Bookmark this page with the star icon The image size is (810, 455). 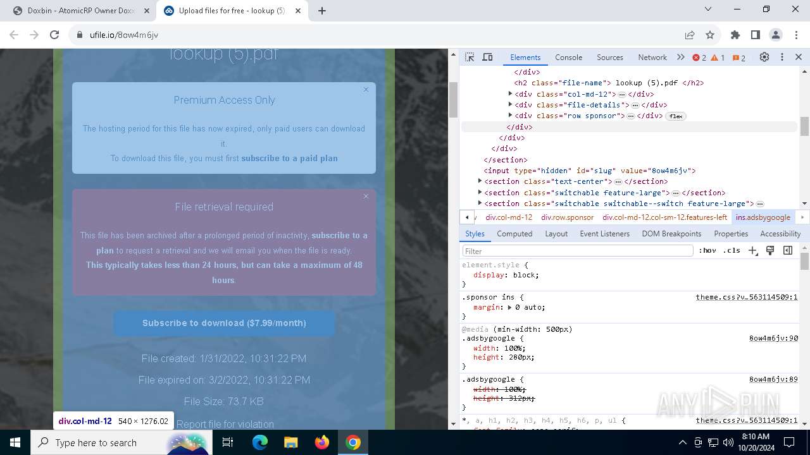710,35
